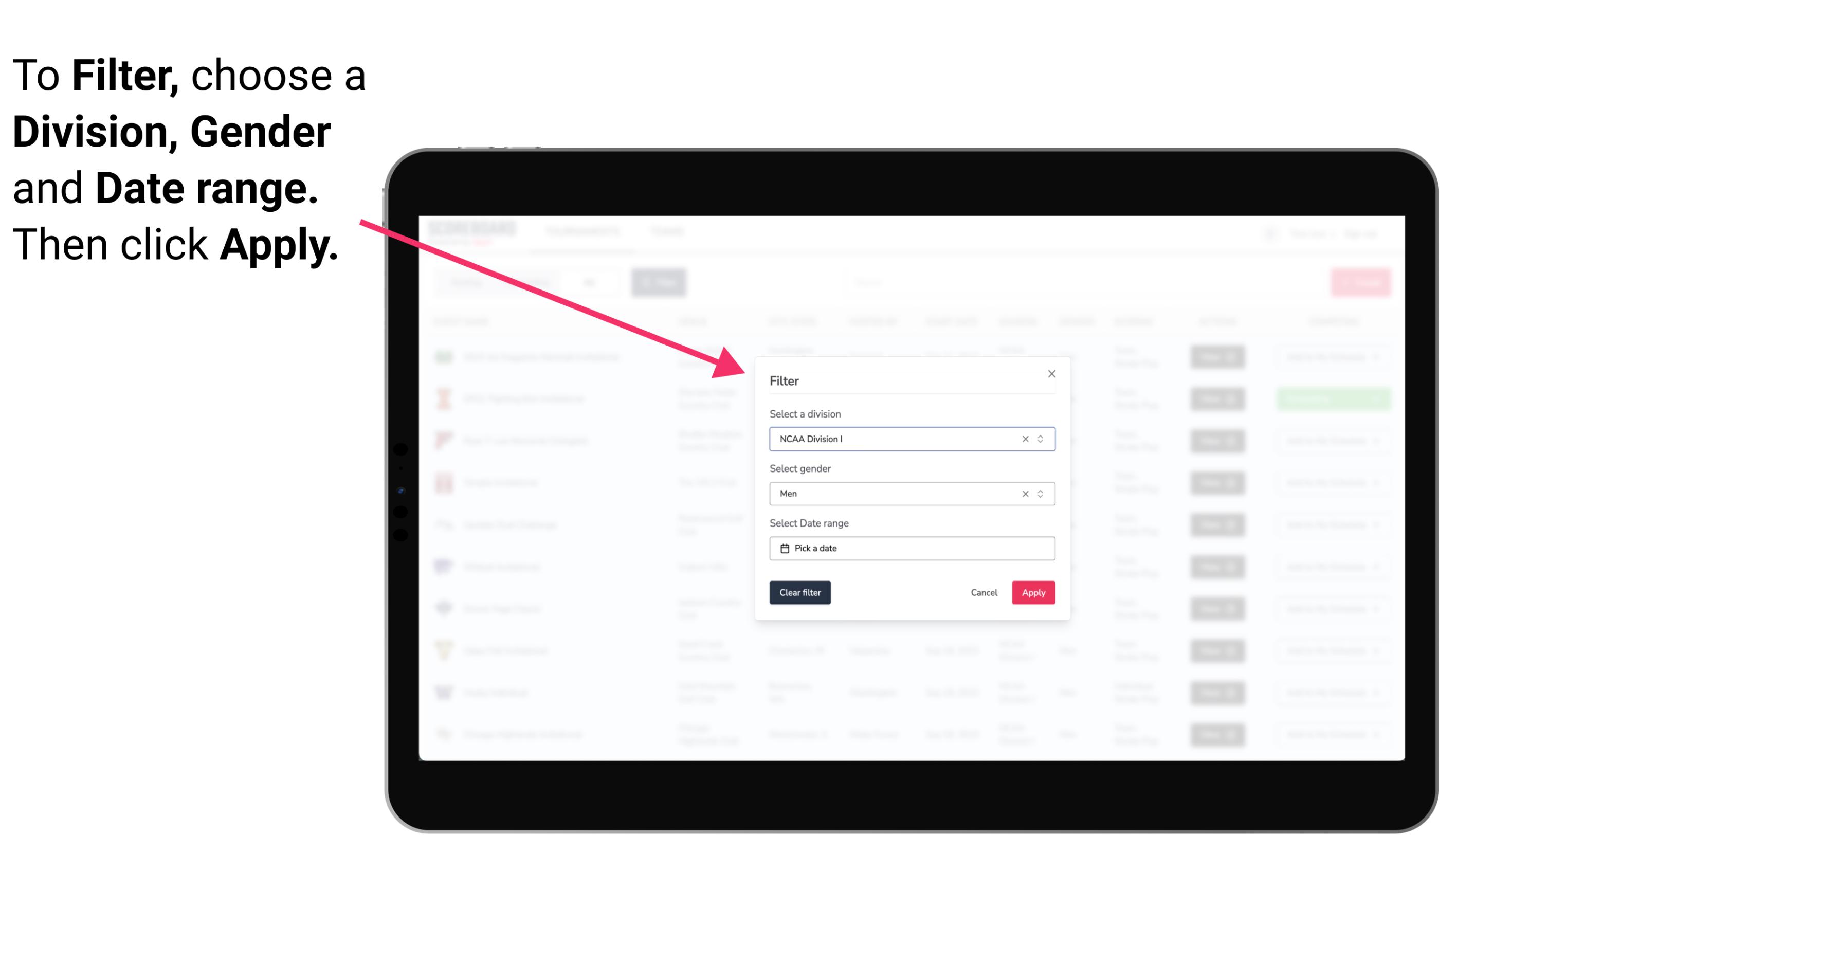Click the clear/X icon on NCAA Division I
The height and width of the screenshot is (980, 1821).
tap(1023, 438)
